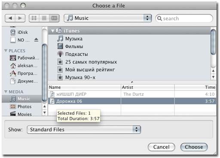Viewport: 220px width, 158px height.
Task: Select the Музыка 90-х playlist
Action: coord(129,77)
